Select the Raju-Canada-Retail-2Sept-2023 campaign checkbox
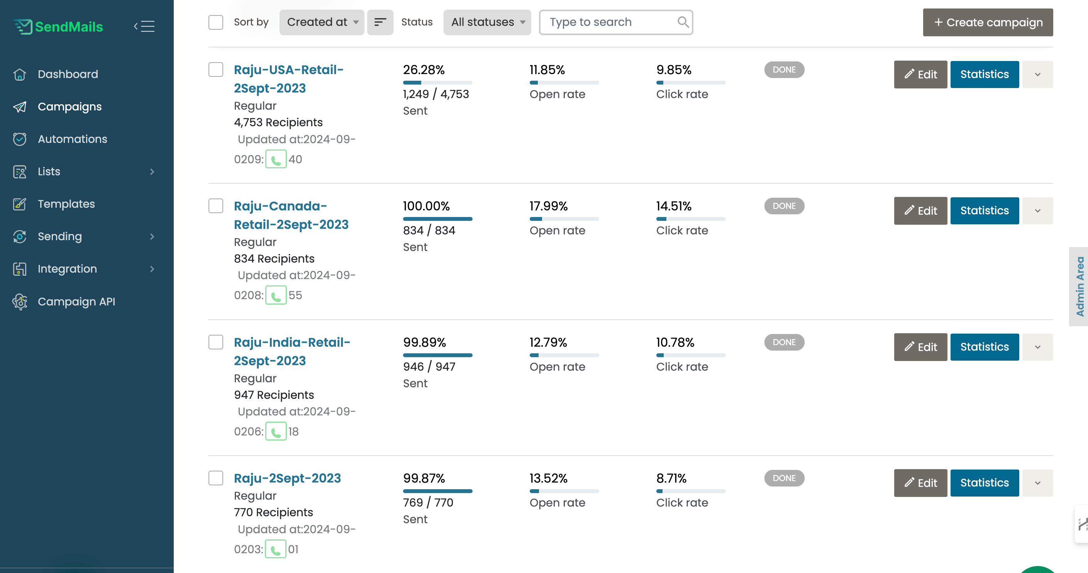Image resolution: width=1088 pixels, height=573 pixels. coord(216,206)
